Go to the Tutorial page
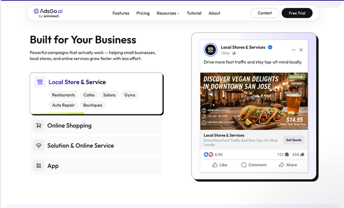The width and height of the screenshot is (344, 208). [194, 13]
